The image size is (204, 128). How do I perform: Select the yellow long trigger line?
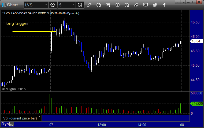click(34, 31)
